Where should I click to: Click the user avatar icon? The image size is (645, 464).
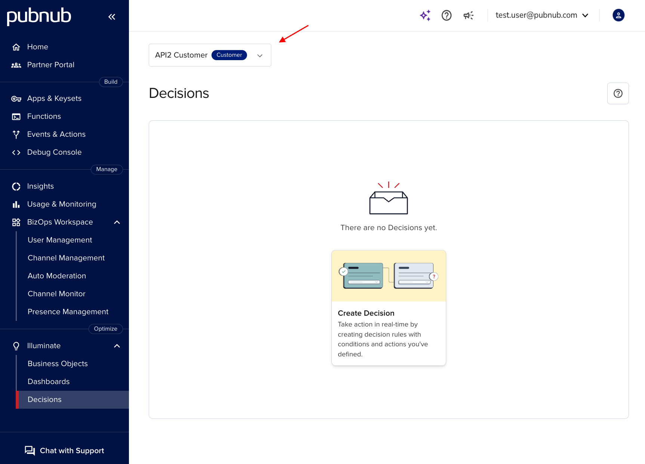click(x=618, y=15)
